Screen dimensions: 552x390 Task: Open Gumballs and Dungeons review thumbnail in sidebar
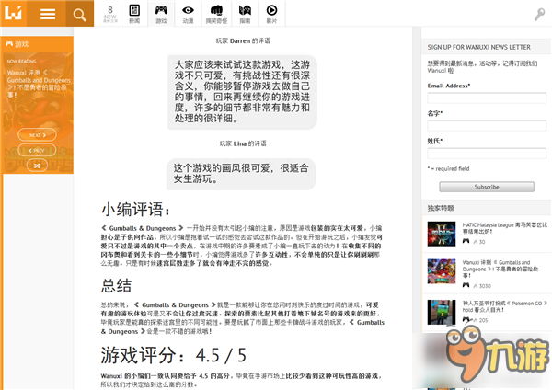point(442,271)
